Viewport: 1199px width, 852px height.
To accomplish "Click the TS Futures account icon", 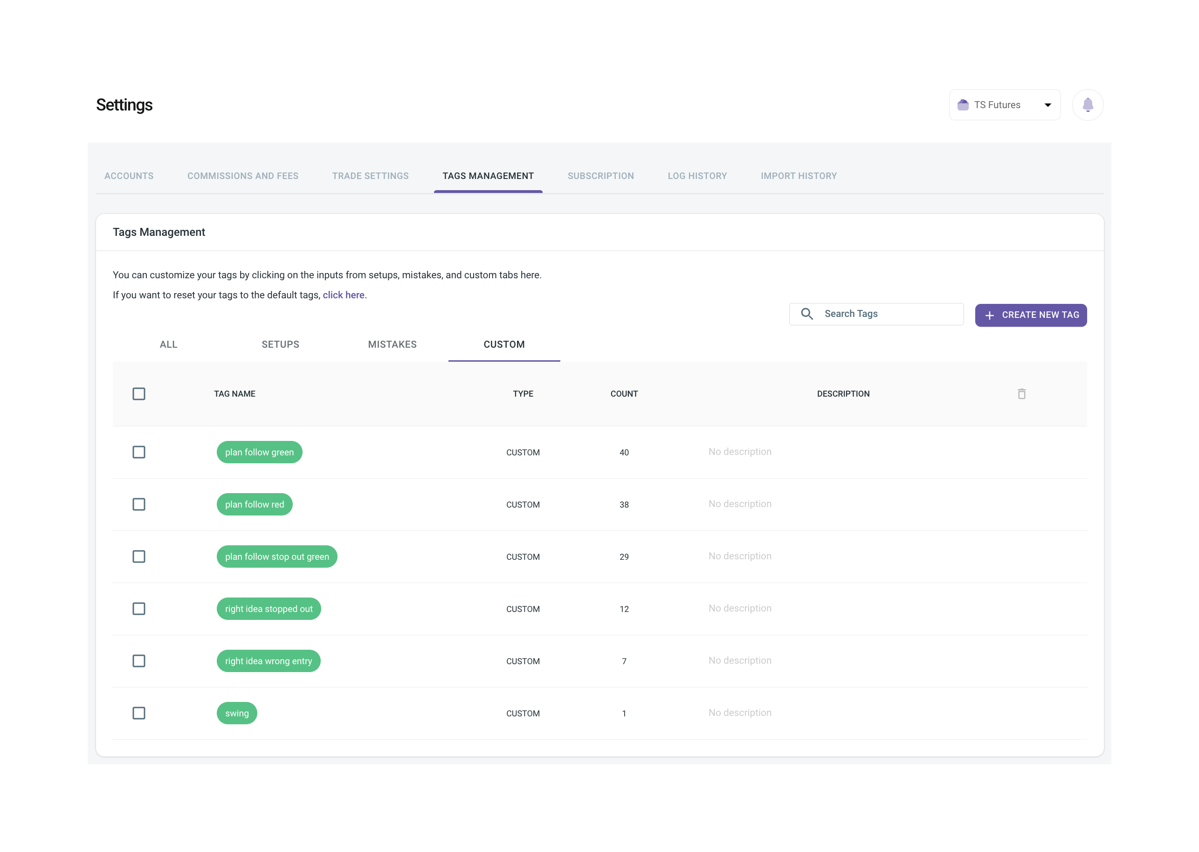I will tap(963, 105).
